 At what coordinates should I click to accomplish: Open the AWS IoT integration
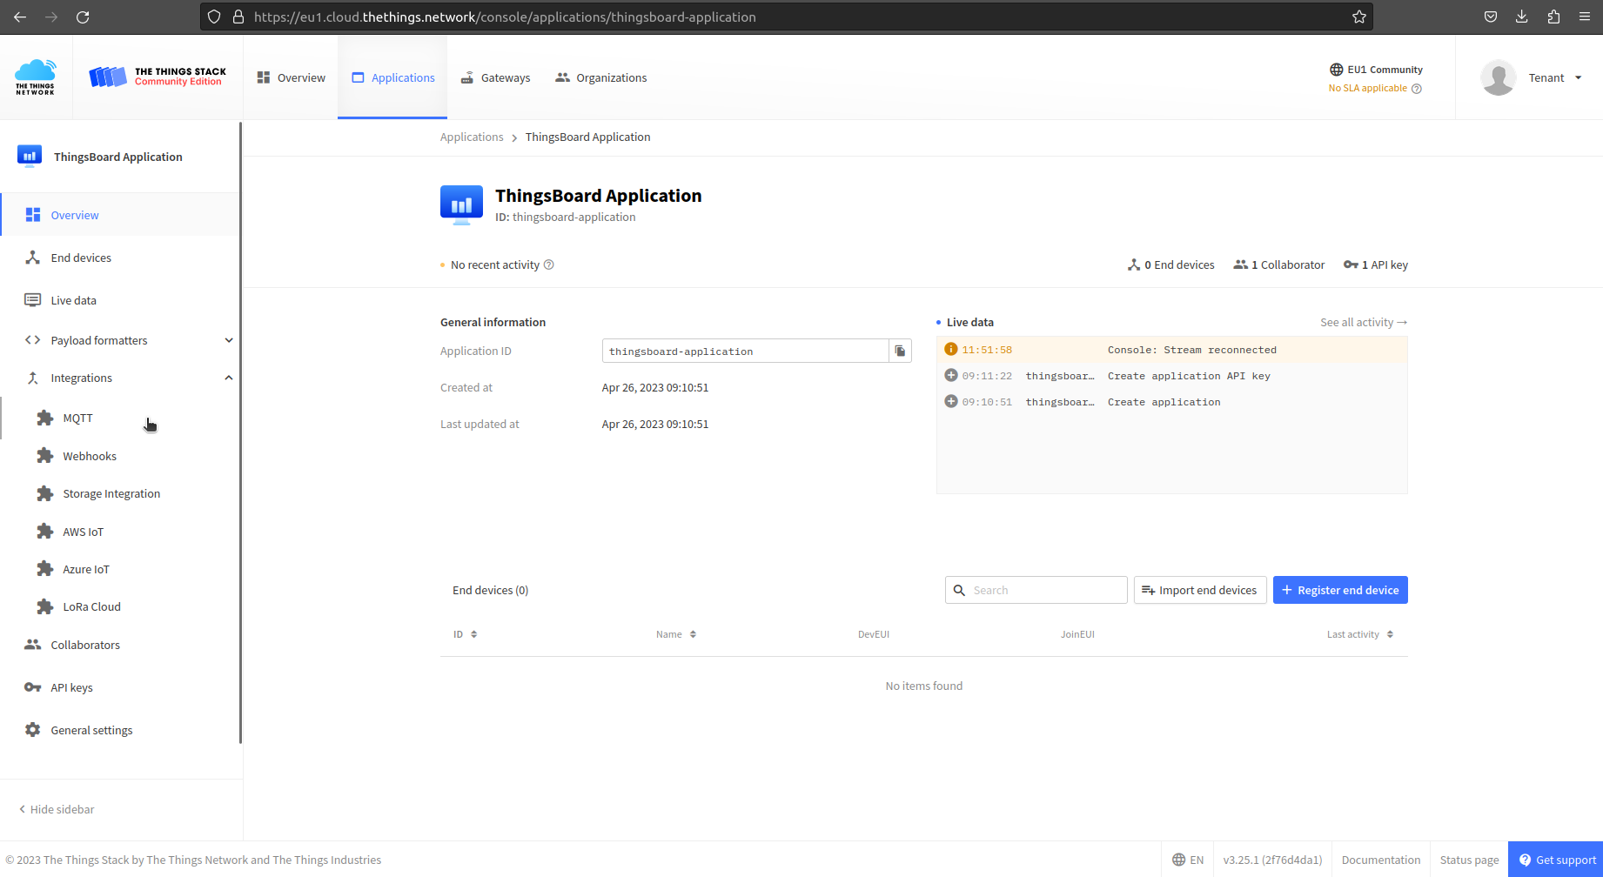[84, 531]
